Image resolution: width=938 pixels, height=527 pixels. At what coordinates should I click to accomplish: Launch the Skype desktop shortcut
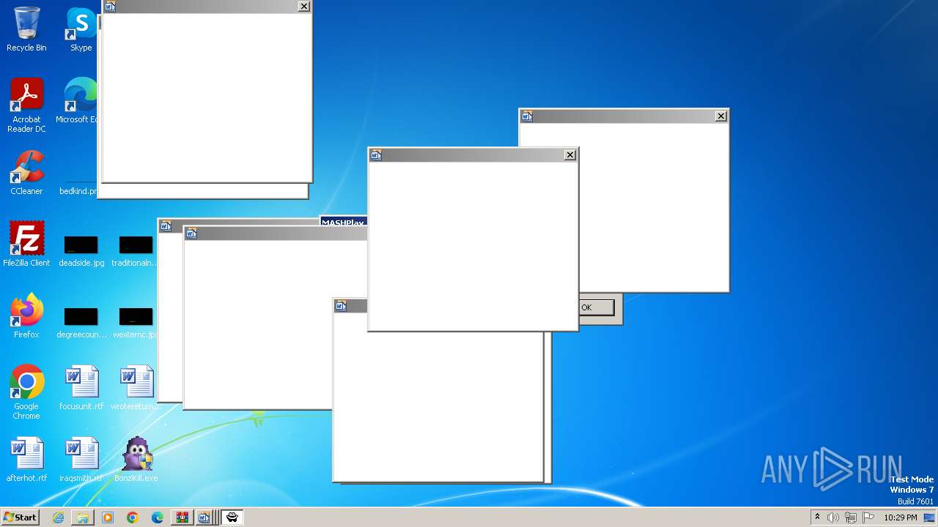coord(81,29)
